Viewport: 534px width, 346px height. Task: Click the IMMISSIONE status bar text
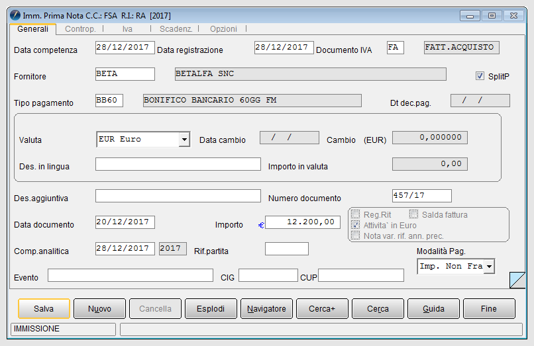(x=36, y=329)
